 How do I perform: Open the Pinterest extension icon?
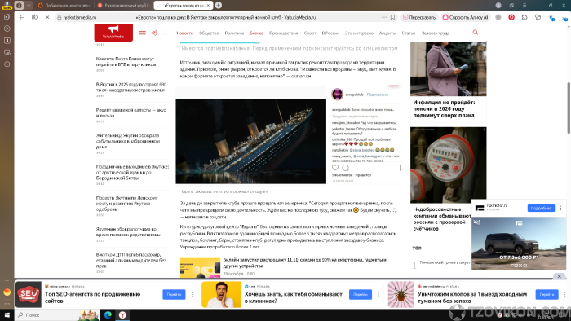coord(511,17)
